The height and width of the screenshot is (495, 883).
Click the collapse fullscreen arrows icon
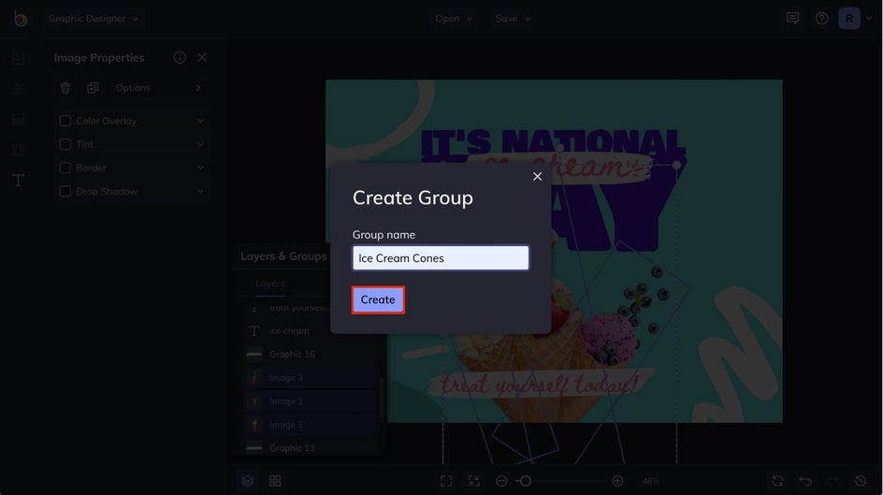(474, 481)
